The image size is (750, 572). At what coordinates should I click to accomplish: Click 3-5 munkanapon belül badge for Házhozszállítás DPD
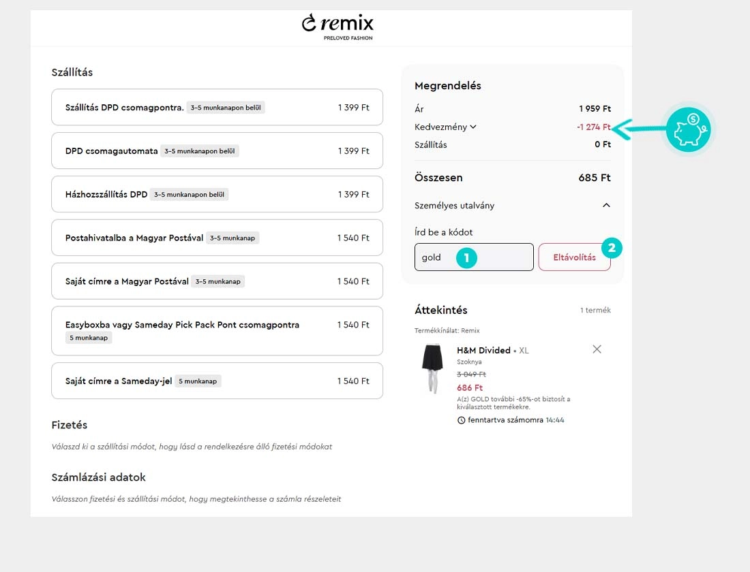click(189, 195)
